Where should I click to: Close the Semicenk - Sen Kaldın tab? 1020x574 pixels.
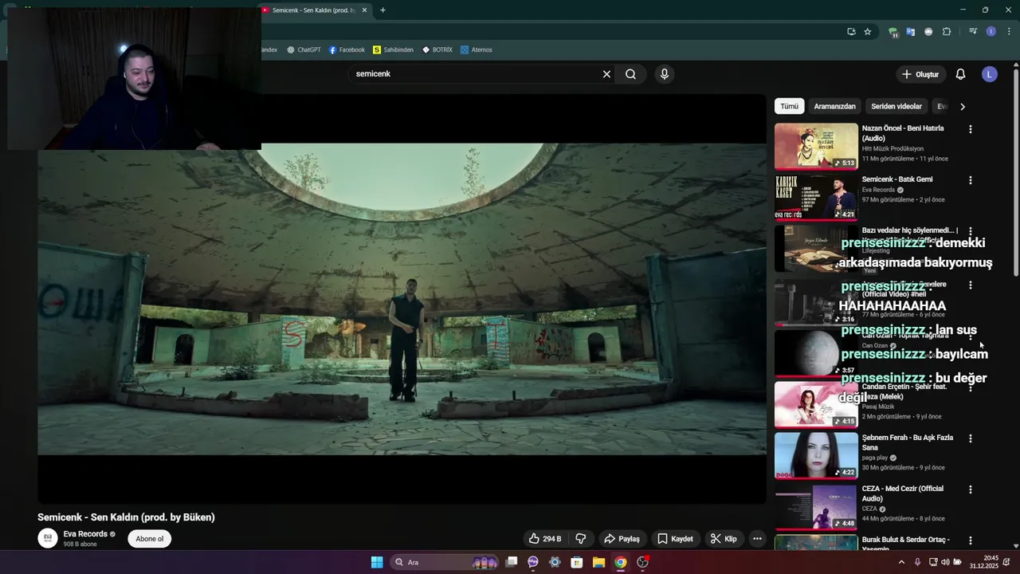coord(365,10)
